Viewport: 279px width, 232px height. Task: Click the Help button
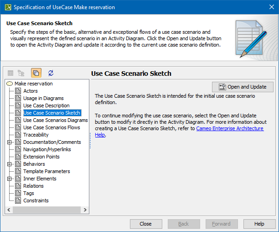tap(259, 224)
